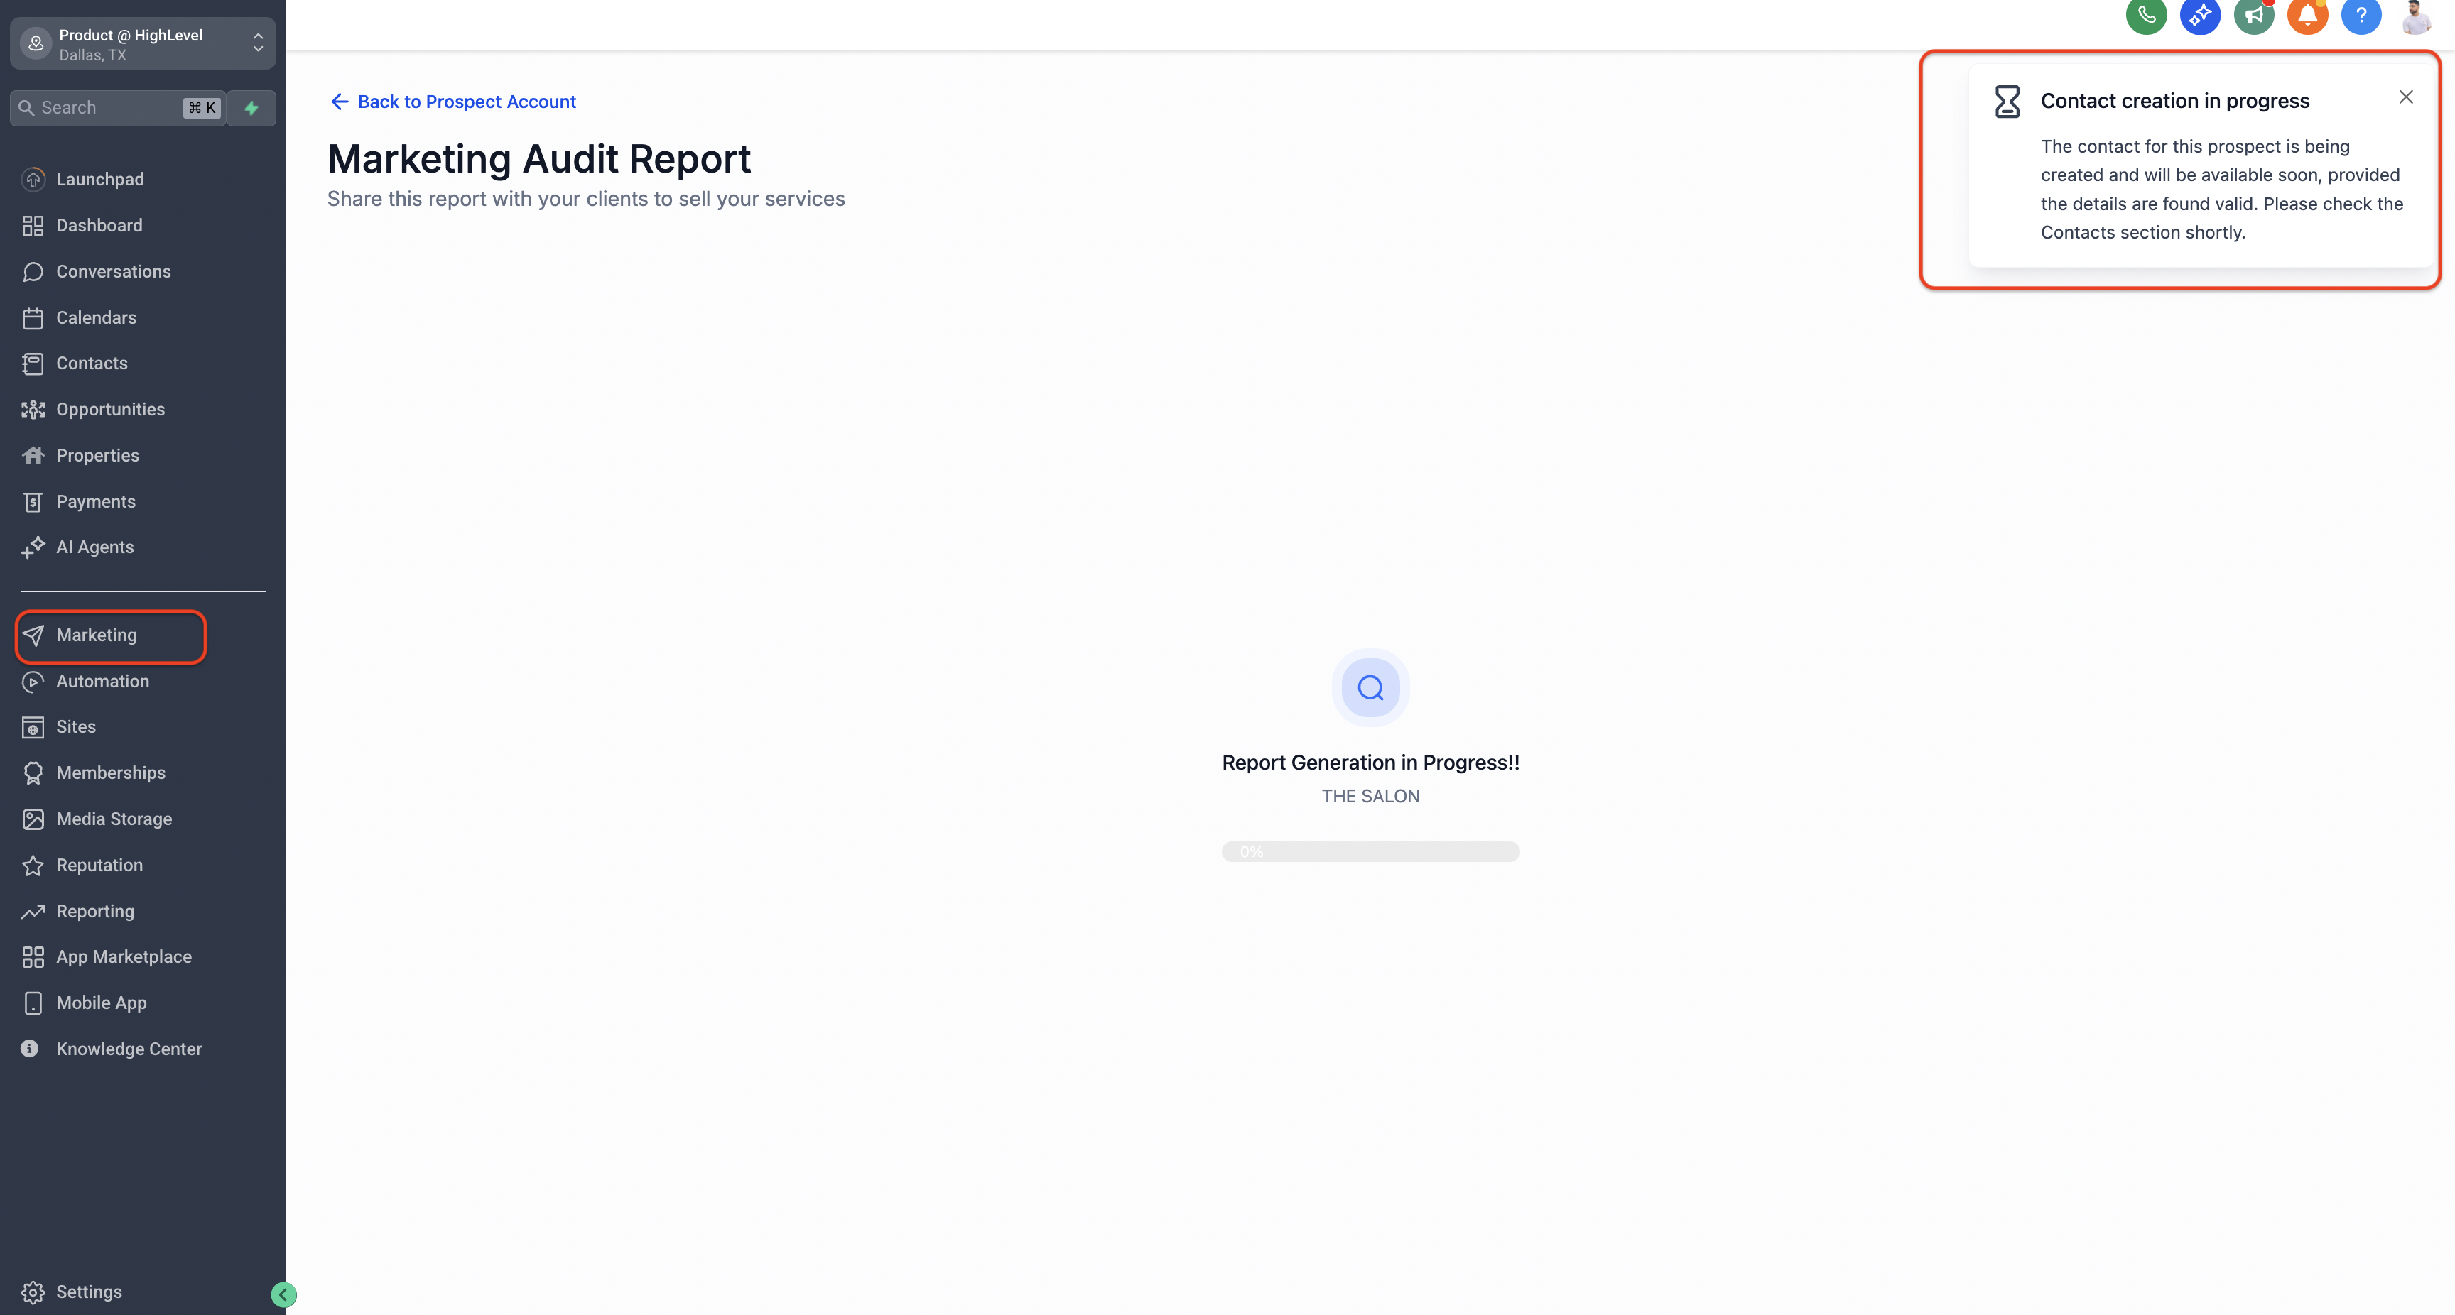2455x1315 pixels.
Task: Open the orange notifications bell
Action: pyautogui.click(x=2307, y=14)
